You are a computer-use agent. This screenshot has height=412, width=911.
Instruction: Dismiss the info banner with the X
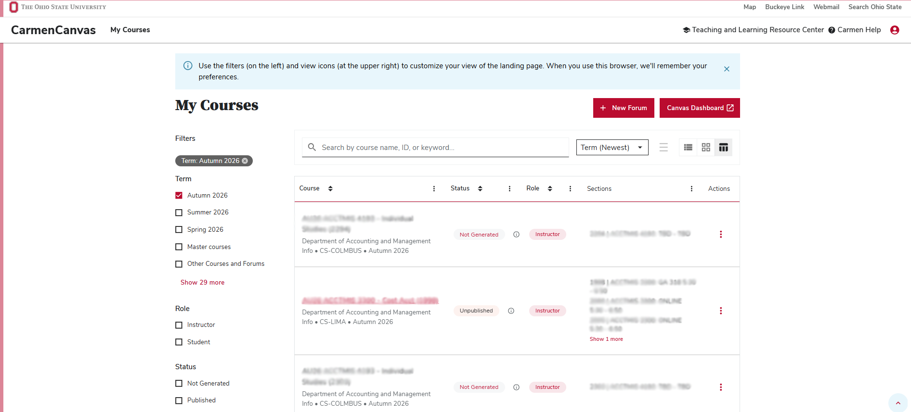pyautogui.click(x=727, y=69)
